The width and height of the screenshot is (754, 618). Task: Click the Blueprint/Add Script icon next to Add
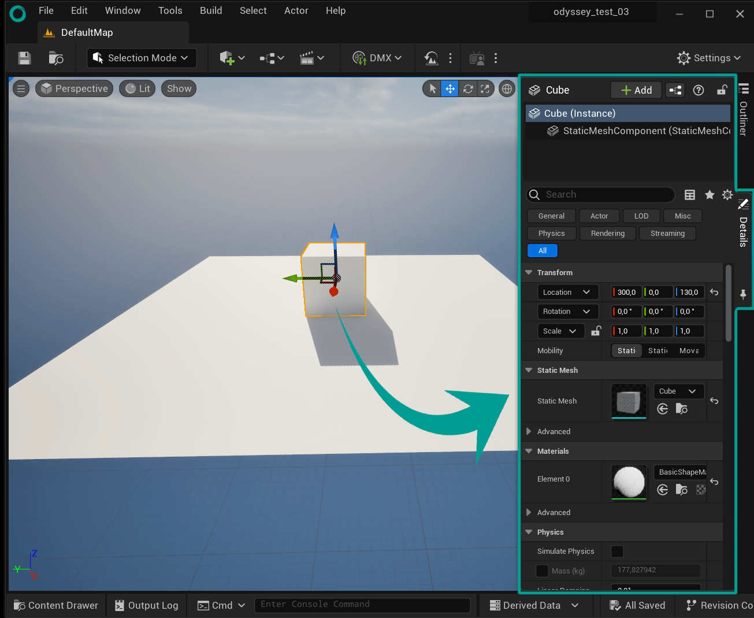675,90
